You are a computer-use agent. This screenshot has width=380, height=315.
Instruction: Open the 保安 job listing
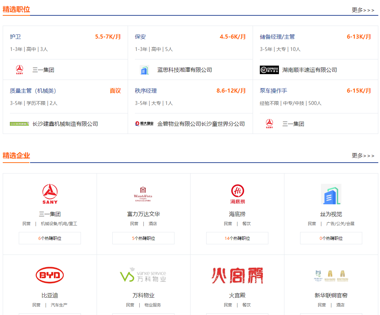(x=140, y=37)
